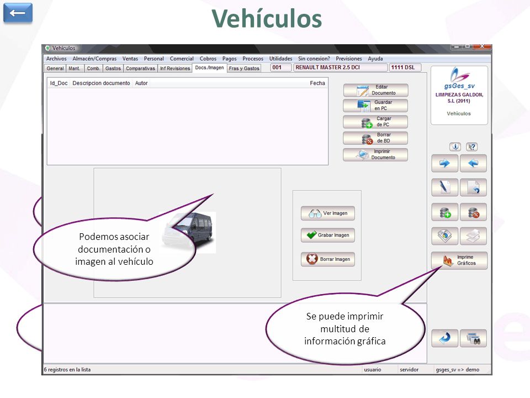Click the "gsges_sv => demo" status entry
The height and width of the screenshot is (398, 530).
457,370
